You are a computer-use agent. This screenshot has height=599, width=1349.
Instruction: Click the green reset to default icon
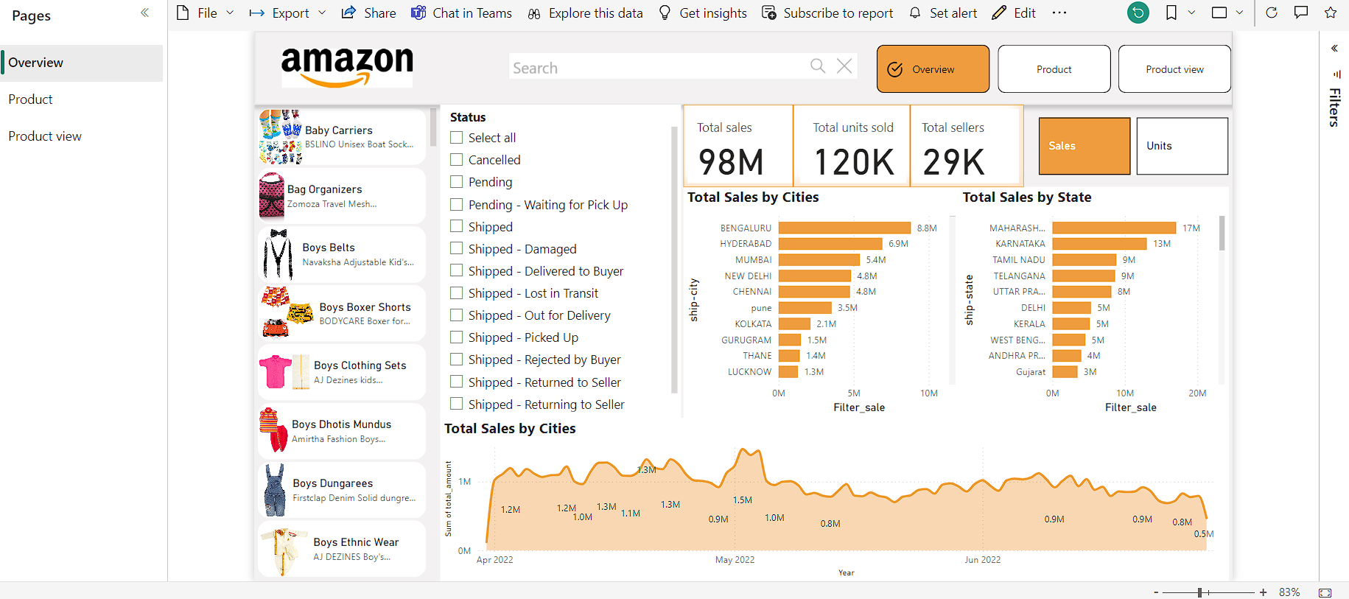click(x=1138, y=13)
